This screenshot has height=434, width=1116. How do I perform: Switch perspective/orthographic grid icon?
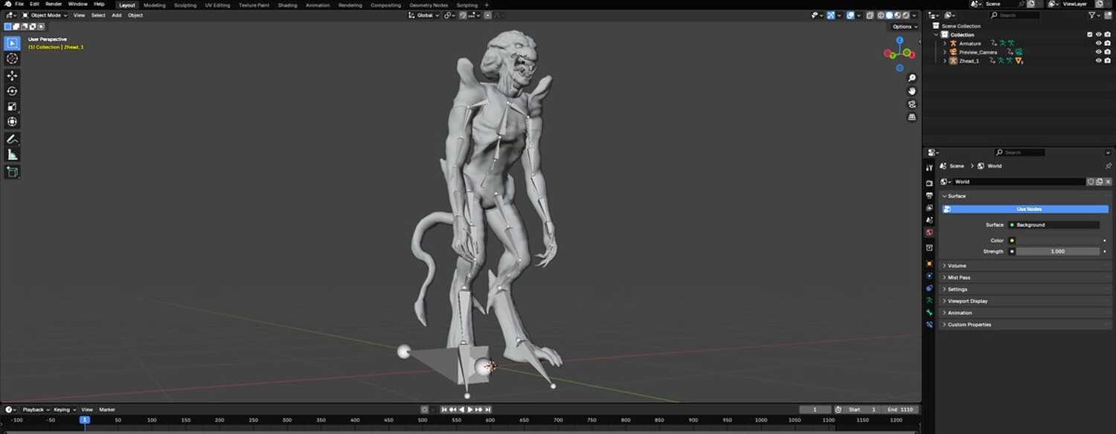tap(912, 117)
